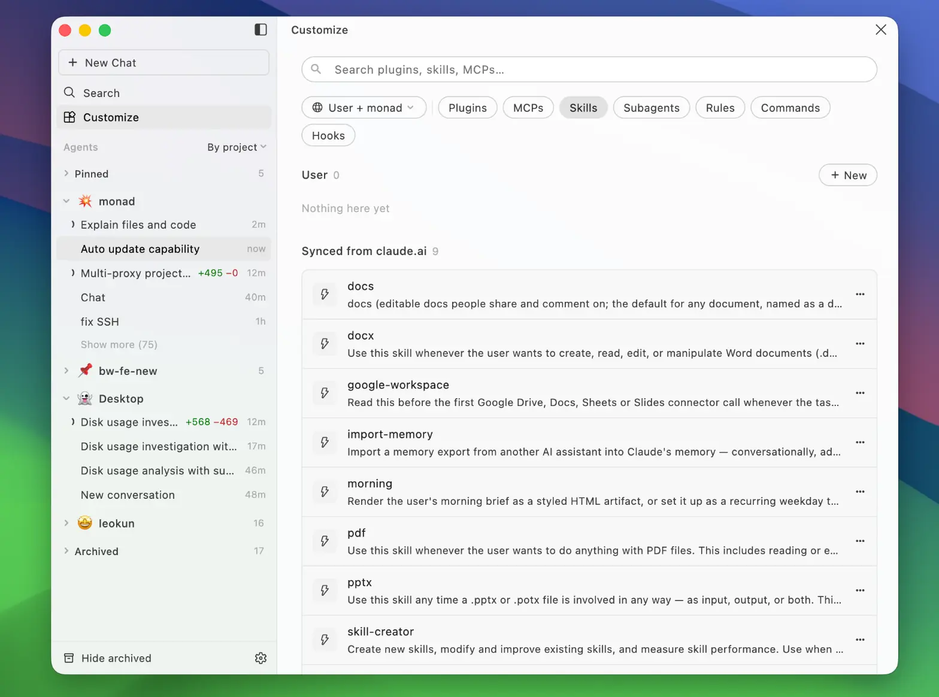The image size is (939, 697).
Task: Click the monad project burst icon
Action: [x=85, y=201]
